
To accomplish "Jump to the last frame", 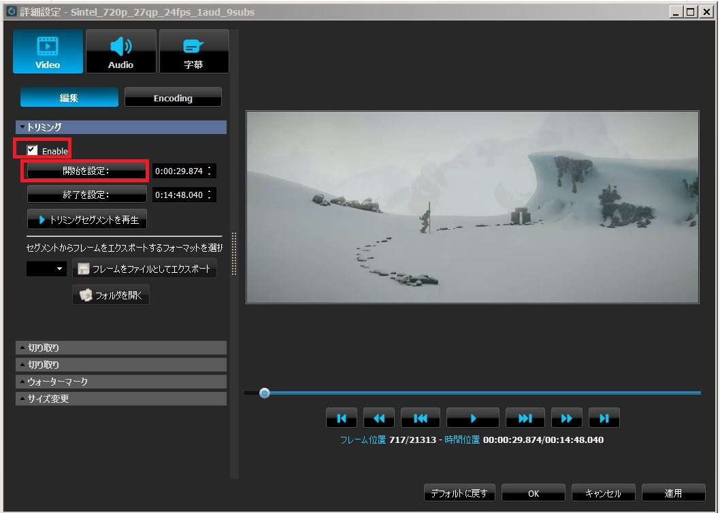I will 604,418.
